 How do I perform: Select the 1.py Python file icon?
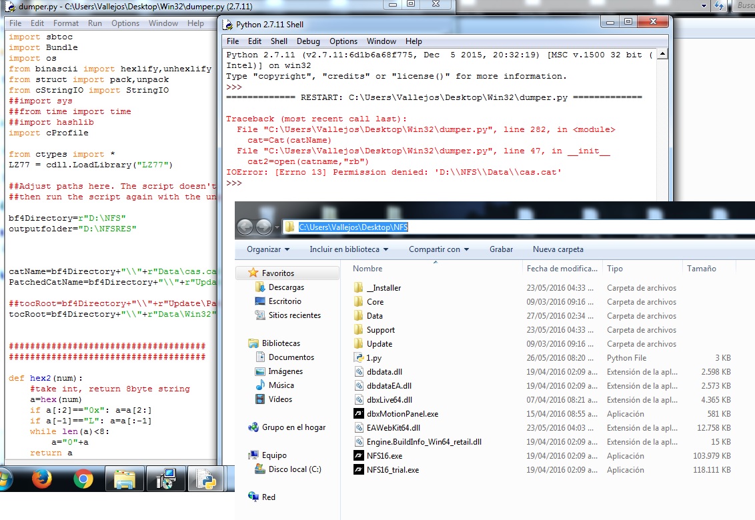(x=359, y=358)
